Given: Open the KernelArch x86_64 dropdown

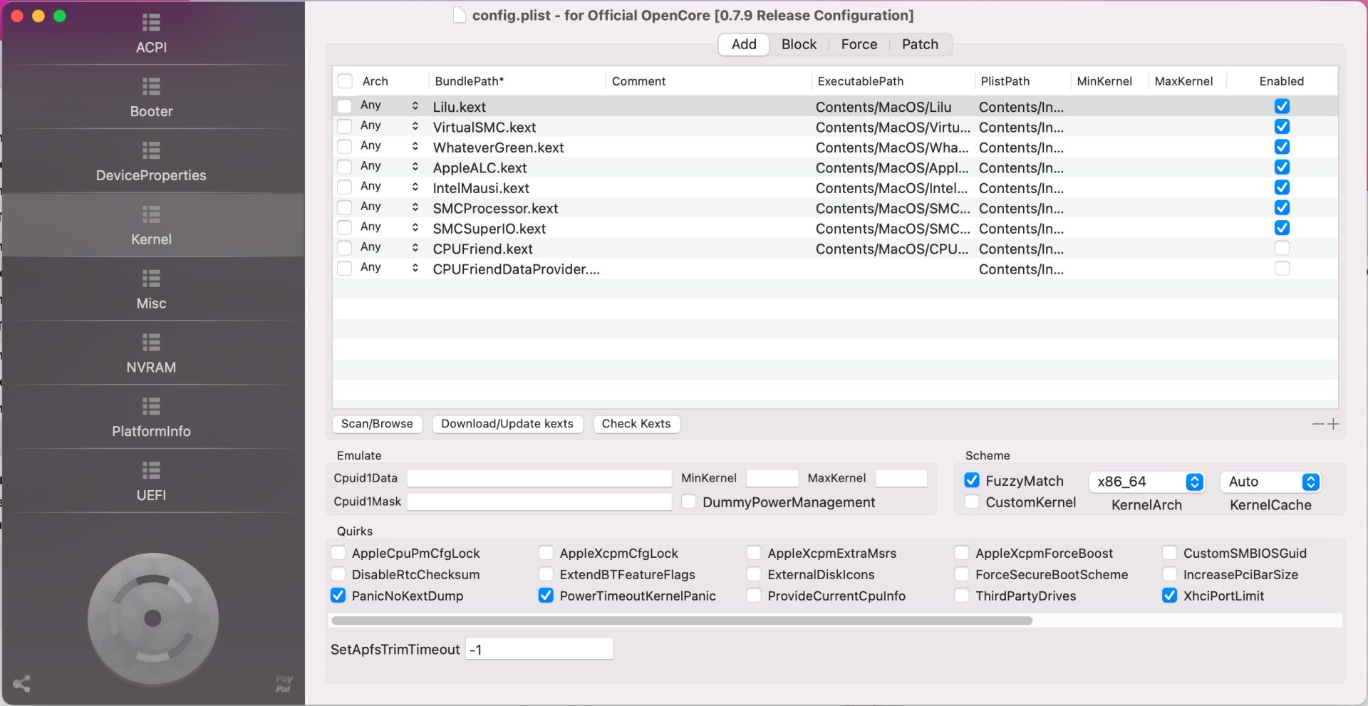Looking at the screenshot, I should tap(1146, 482).
